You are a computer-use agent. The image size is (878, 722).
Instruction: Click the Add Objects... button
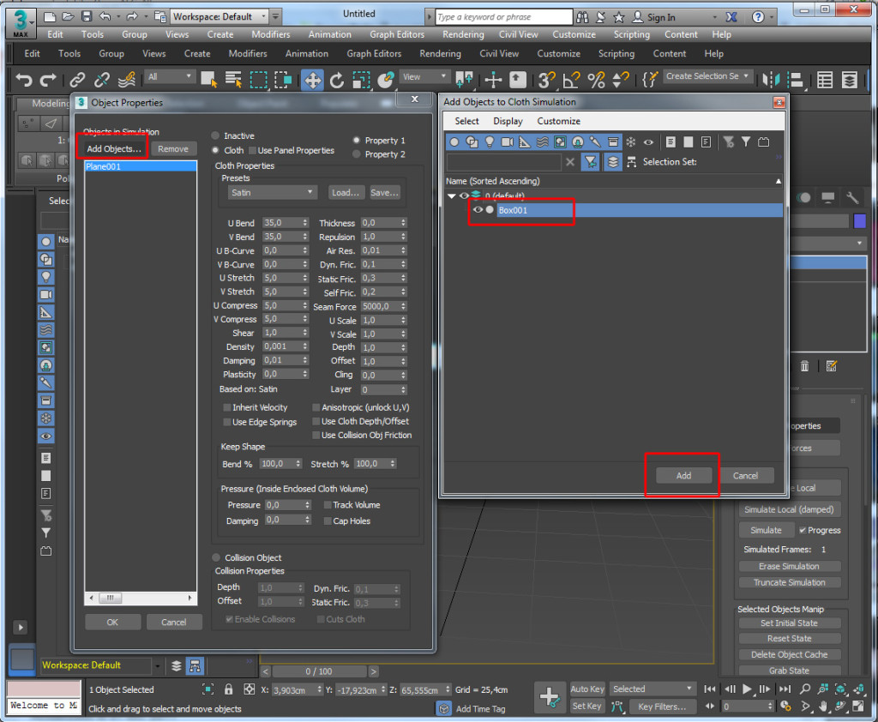pos(114,148)
